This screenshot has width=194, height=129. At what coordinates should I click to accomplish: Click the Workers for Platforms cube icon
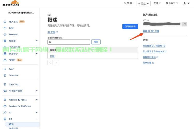coord(5,106)
